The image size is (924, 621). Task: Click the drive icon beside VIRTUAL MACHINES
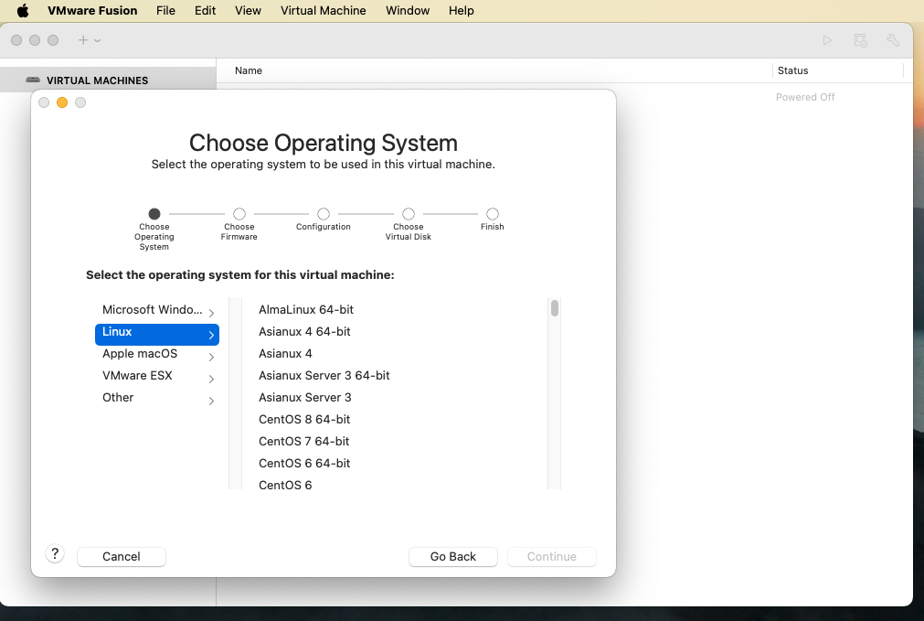click(33, 80)
